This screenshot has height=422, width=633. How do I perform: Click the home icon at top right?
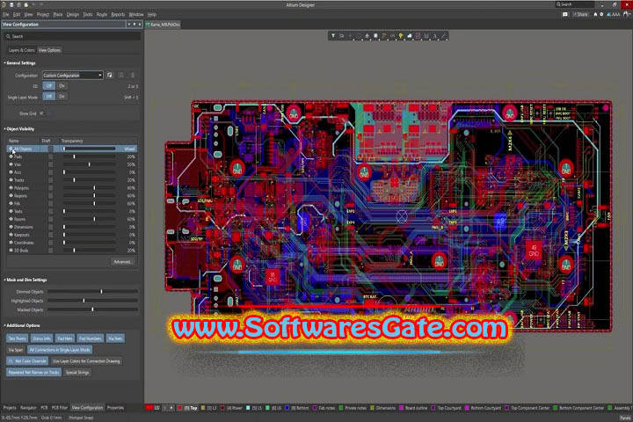point(595,14)
